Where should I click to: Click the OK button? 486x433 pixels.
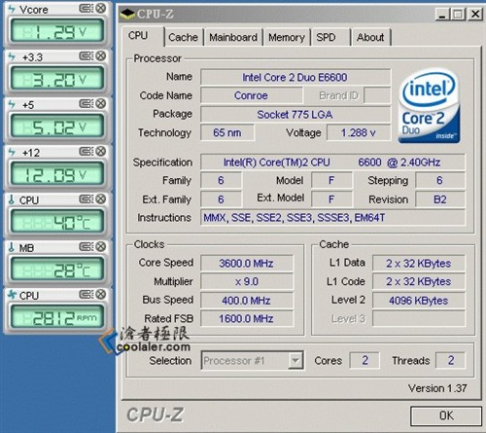[446, 415]
